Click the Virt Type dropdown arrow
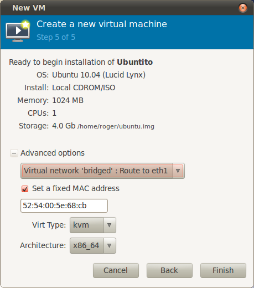The height and width of the screenshot is (288, 254). point(110,225)
